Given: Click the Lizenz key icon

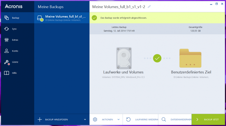Looking at the screenshot, I should (7, 62).
